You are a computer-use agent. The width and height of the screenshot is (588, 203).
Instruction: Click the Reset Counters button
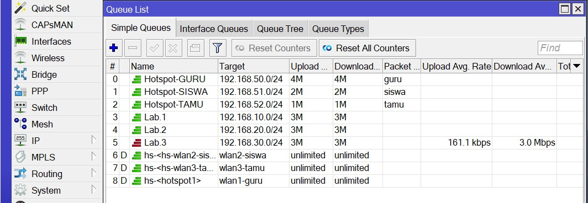pyautogui.click(x=274, y=49)
